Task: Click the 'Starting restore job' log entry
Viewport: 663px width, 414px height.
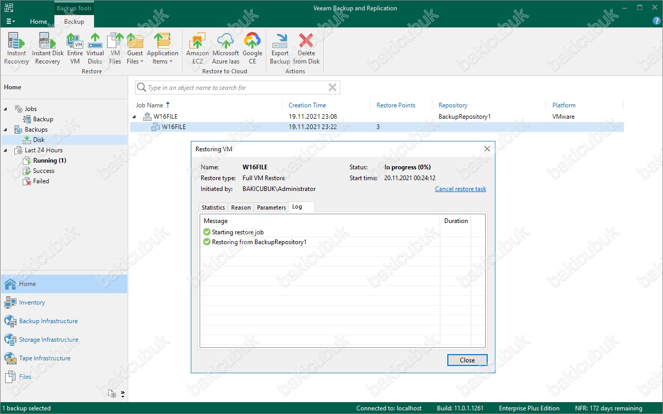Action: pos(238,232)
